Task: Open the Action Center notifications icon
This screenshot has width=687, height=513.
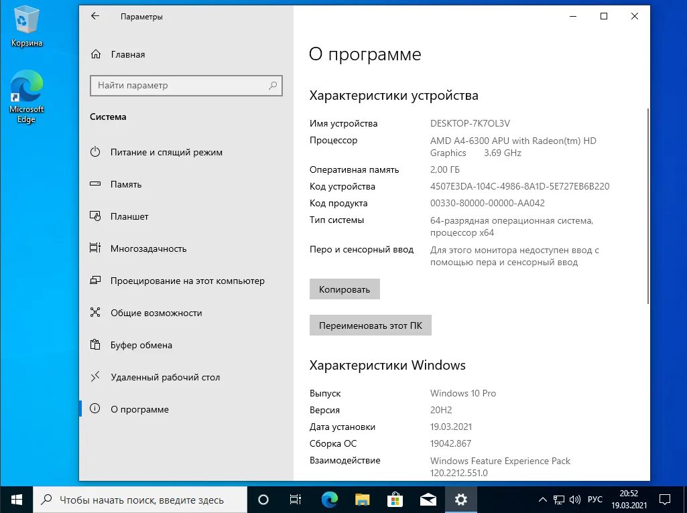Action: click(665, 500)
